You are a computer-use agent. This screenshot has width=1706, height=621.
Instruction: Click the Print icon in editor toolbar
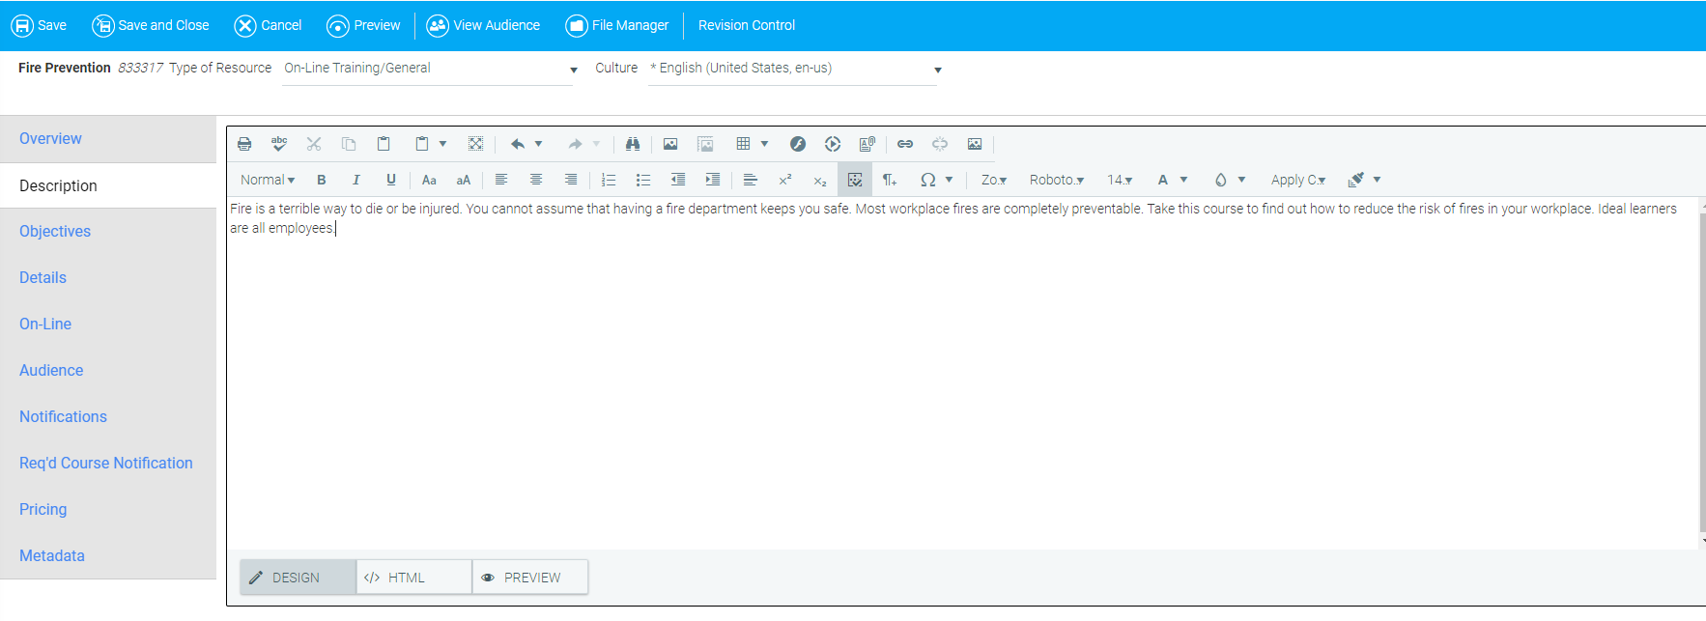click(x=244, y=144)
